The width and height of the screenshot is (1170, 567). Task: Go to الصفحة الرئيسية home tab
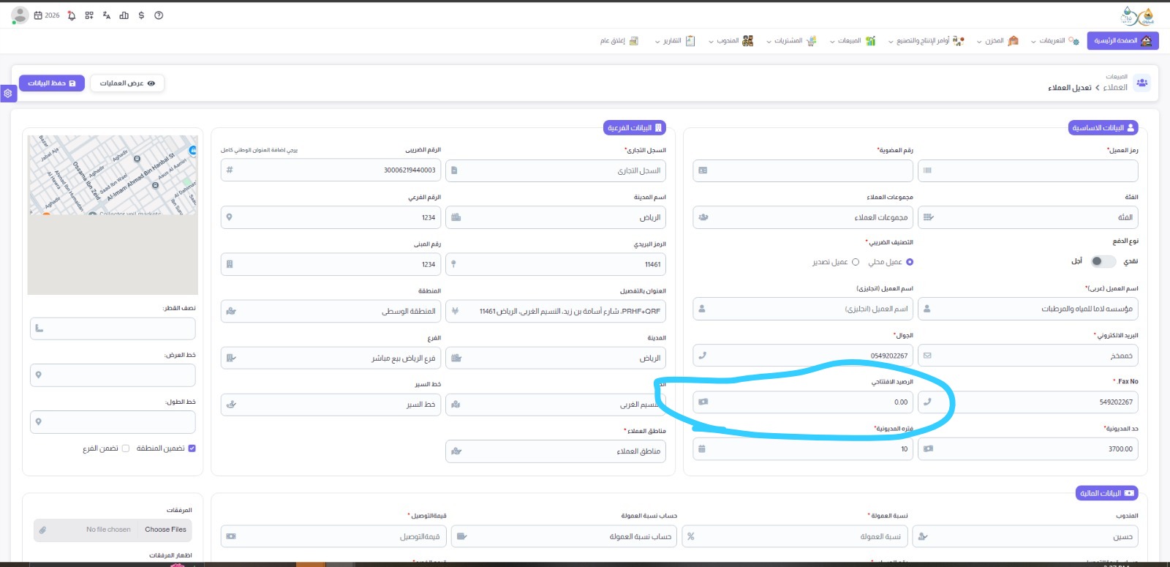click(1122, 41)
